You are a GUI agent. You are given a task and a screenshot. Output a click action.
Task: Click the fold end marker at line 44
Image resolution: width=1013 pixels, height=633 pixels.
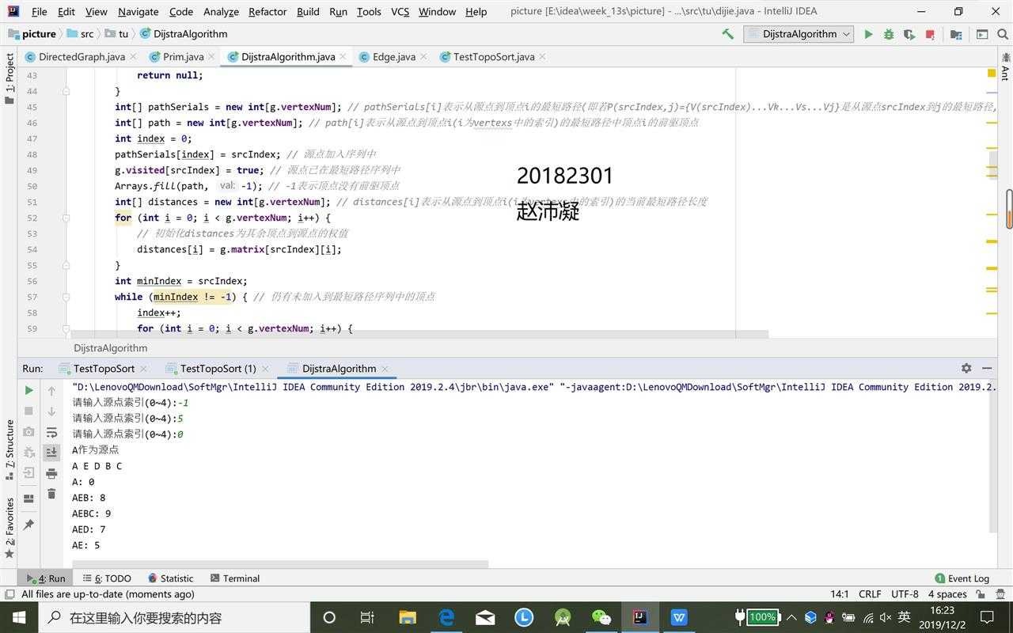click(66, 91)
